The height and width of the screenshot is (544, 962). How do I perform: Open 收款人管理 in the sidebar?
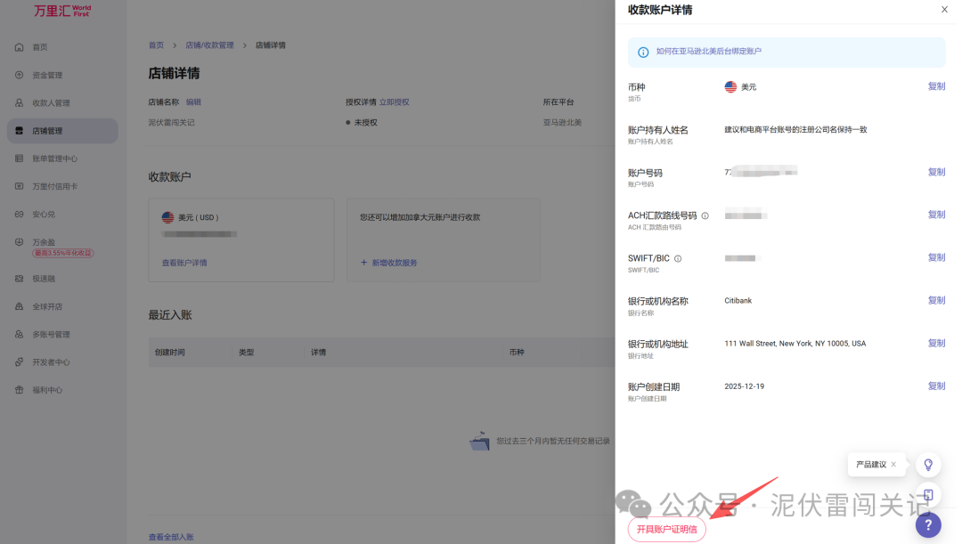[57, 102]
